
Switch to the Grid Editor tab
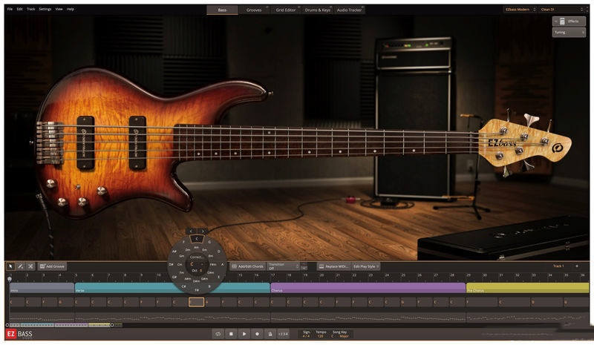[x=286, y=10]
